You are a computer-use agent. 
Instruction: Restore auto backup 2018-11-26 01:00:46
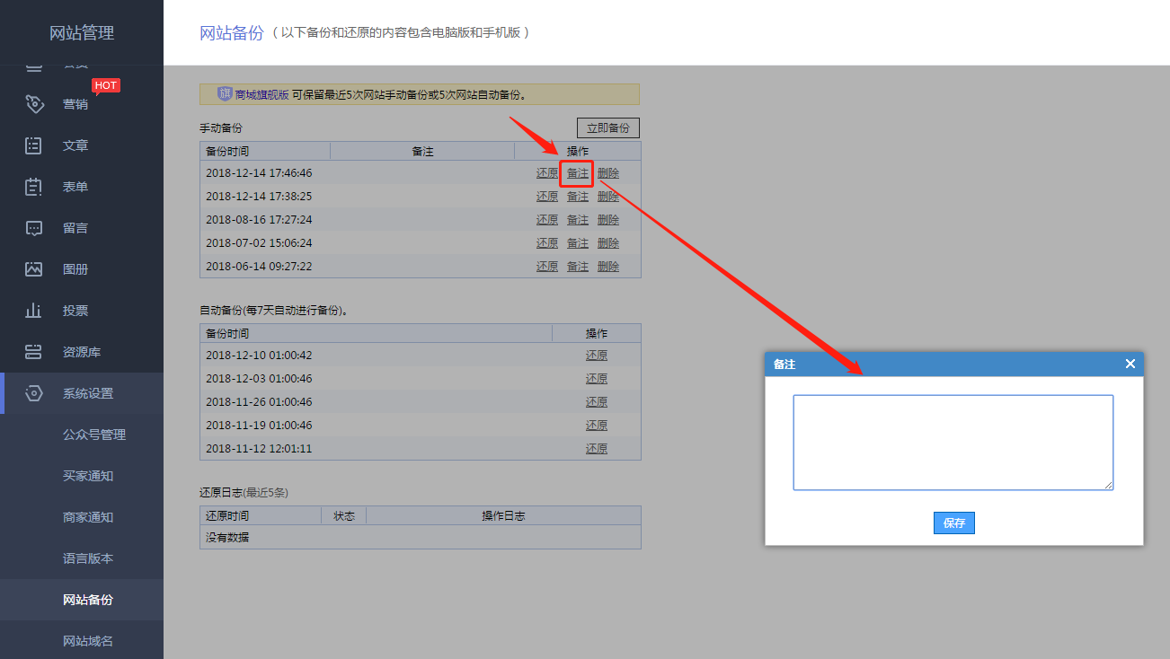[597, 402]
